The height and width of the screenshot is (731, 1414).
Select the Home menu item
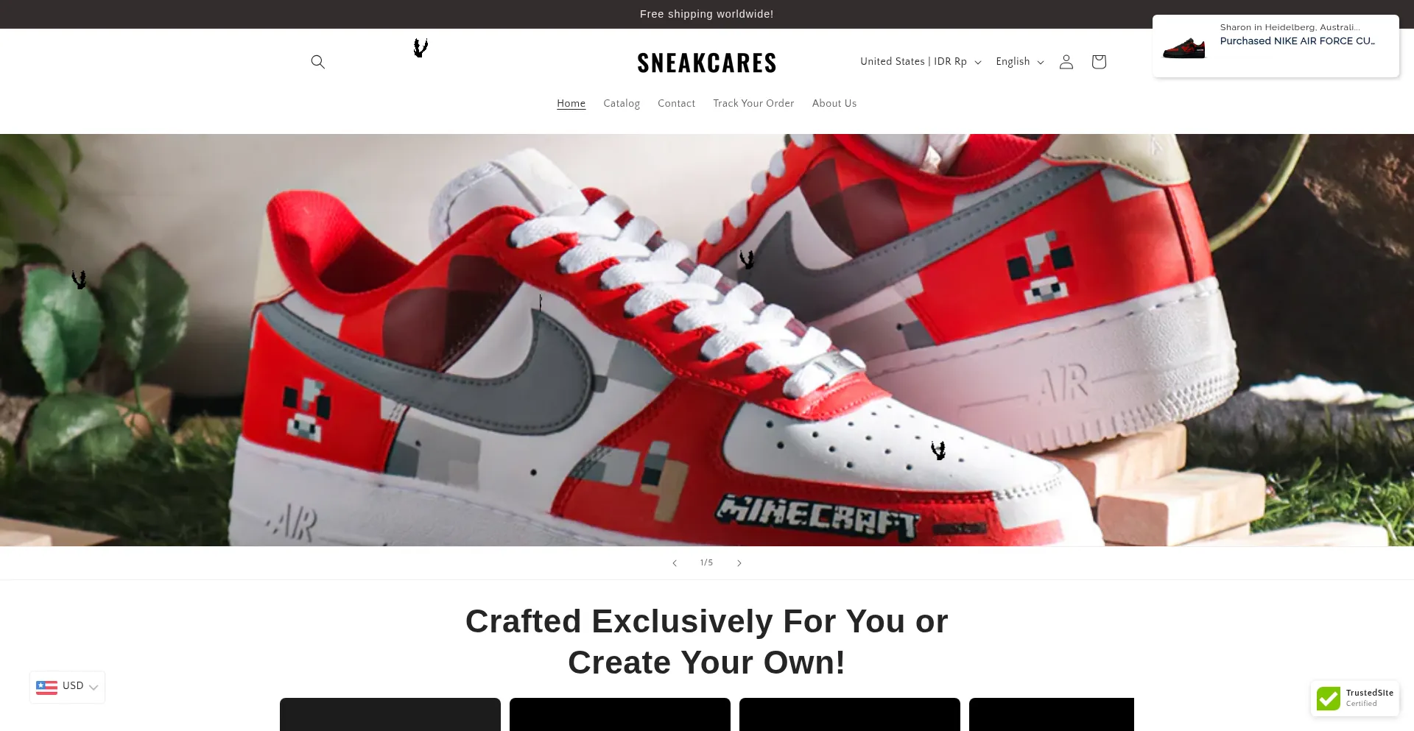click(571, 104)
